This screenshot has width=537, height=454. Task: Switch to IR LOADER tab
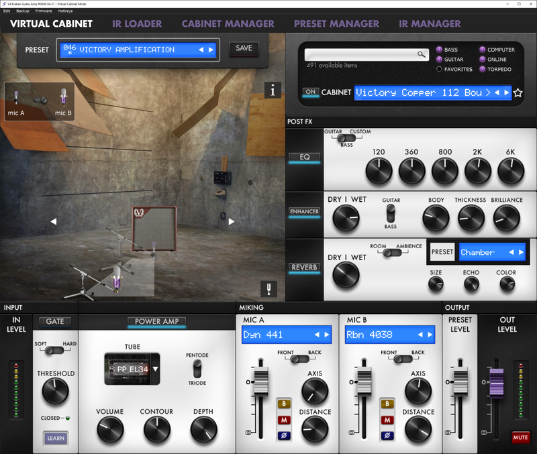137,23
